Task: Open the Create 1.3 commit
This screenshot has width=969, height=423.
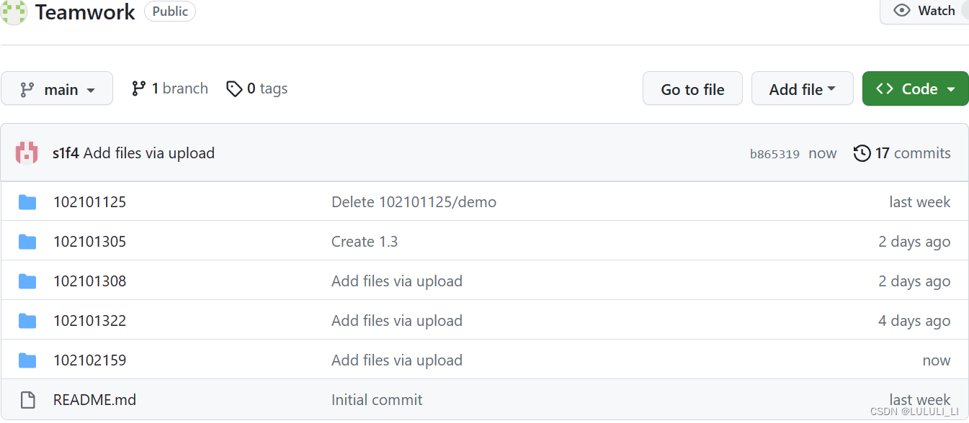Action: tap(365, 242)
